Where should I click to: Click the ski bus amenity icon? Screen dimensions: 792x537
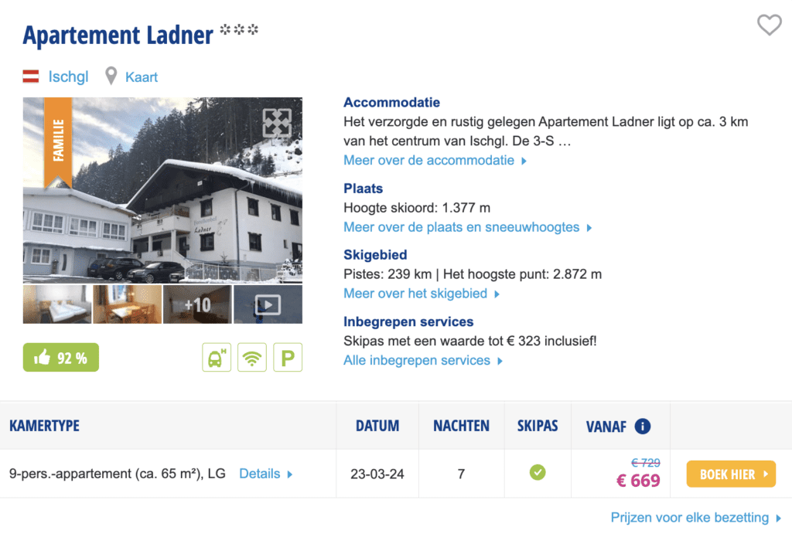[x=216, y=358]
